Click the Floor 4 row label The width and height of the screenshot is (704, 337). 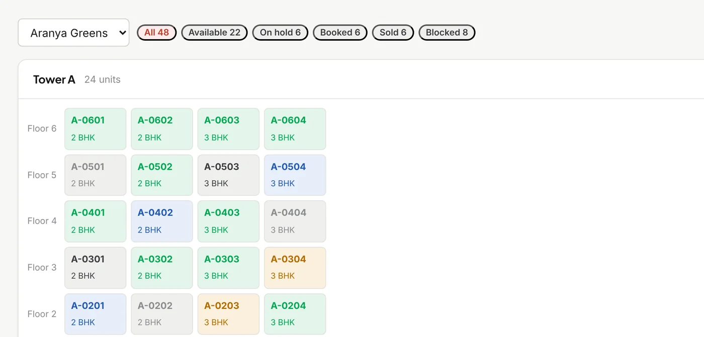pos(42,221)
